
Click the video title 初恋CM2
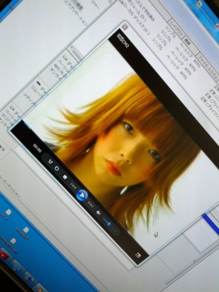122,41
